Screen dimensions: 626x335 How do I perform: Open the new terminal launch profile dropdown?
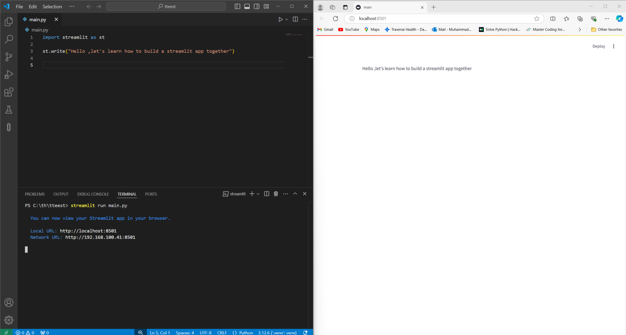click(x=258, y=194)
